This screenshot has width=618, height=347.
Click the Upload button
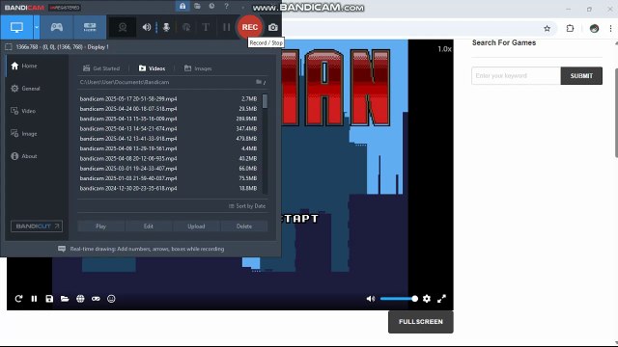pos(196,227)
